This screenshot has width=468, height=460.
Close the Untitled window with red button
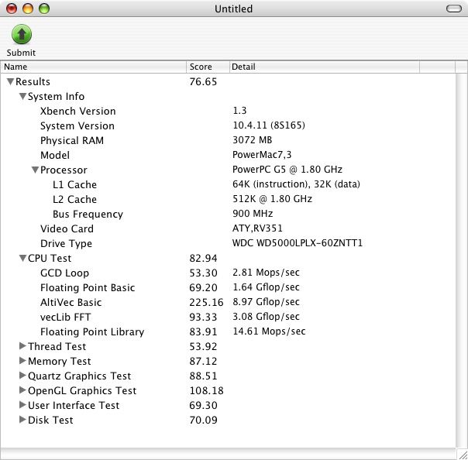tap(12, 9)
